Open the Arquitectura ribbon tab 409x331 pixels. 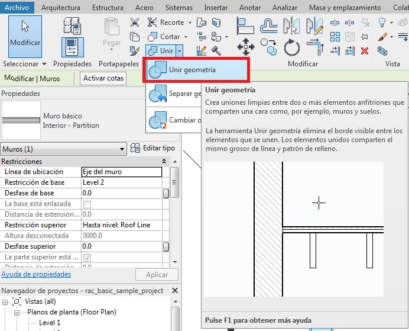tap(61, 8)
